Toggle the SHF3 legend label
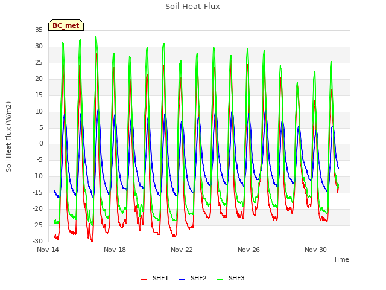 [x=236, y=278]
